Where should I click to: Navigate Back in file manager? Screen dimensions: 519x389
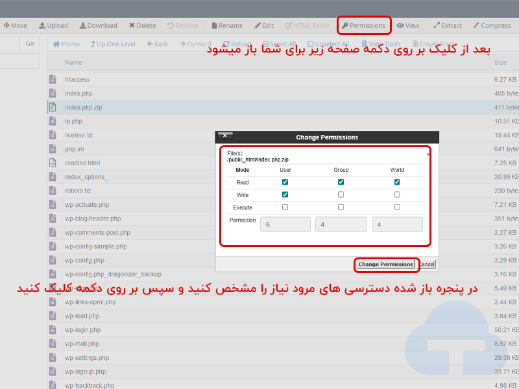[158, 44]
